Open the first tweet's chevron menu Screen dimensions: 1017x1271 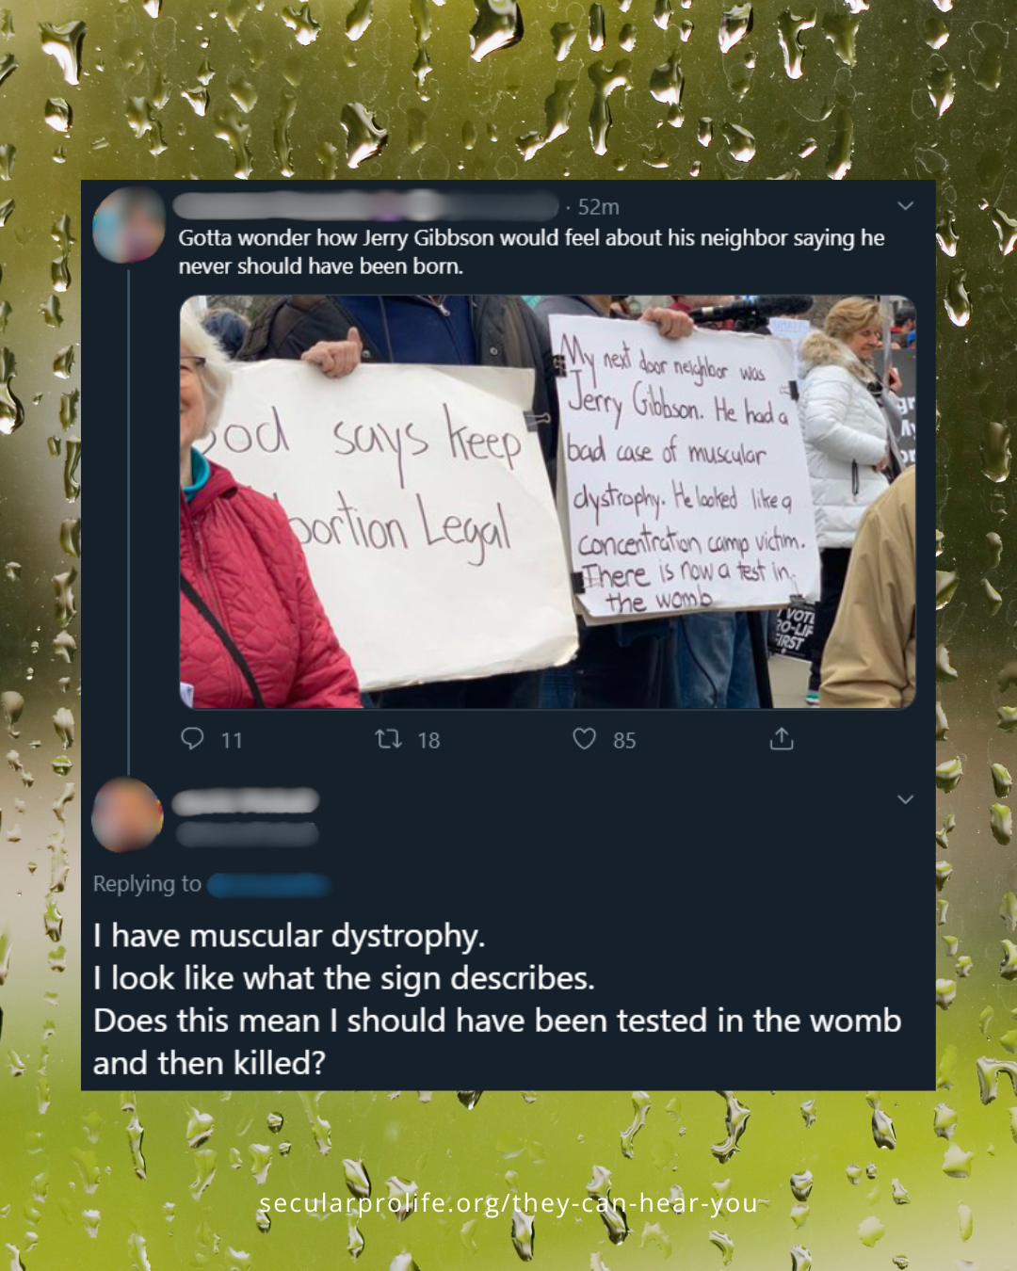click(906, 206)
